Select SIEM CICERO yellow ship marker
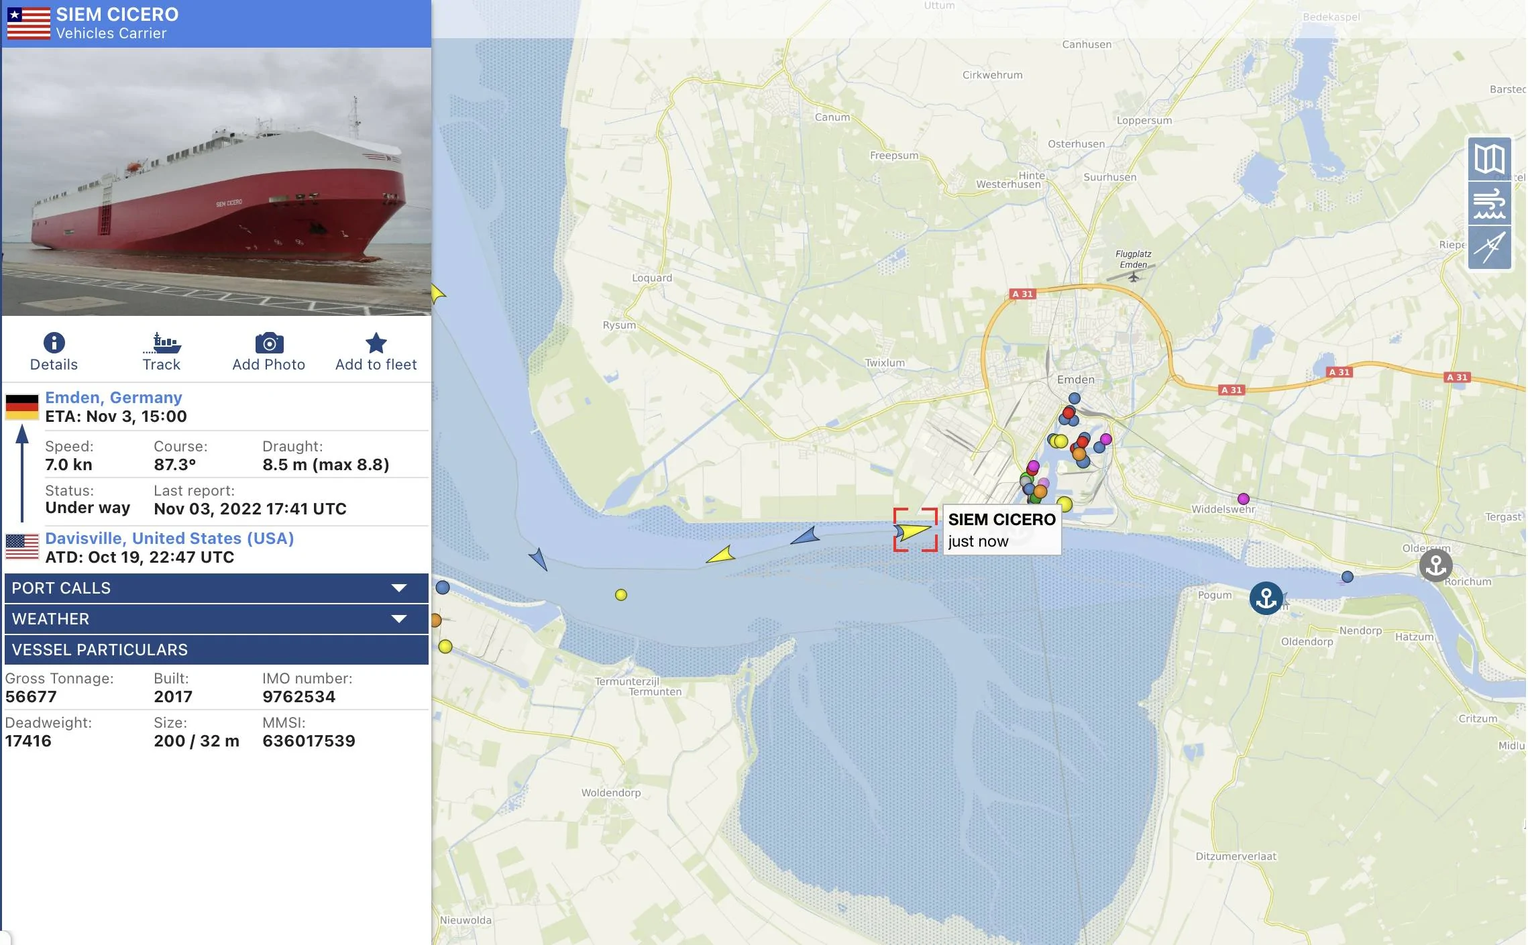The width and height of the screenshot is (1528, 945). point(915,531)
